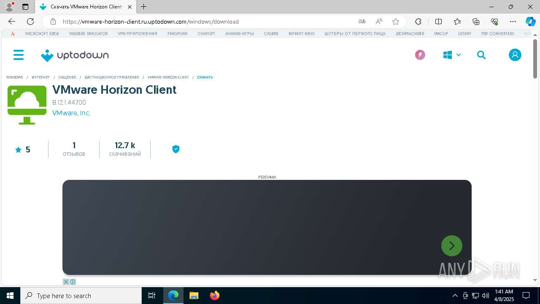This screenshot has height=304, width=540.
Task: Open the Windows platform selector icon
Action: [x=448, y=55]
